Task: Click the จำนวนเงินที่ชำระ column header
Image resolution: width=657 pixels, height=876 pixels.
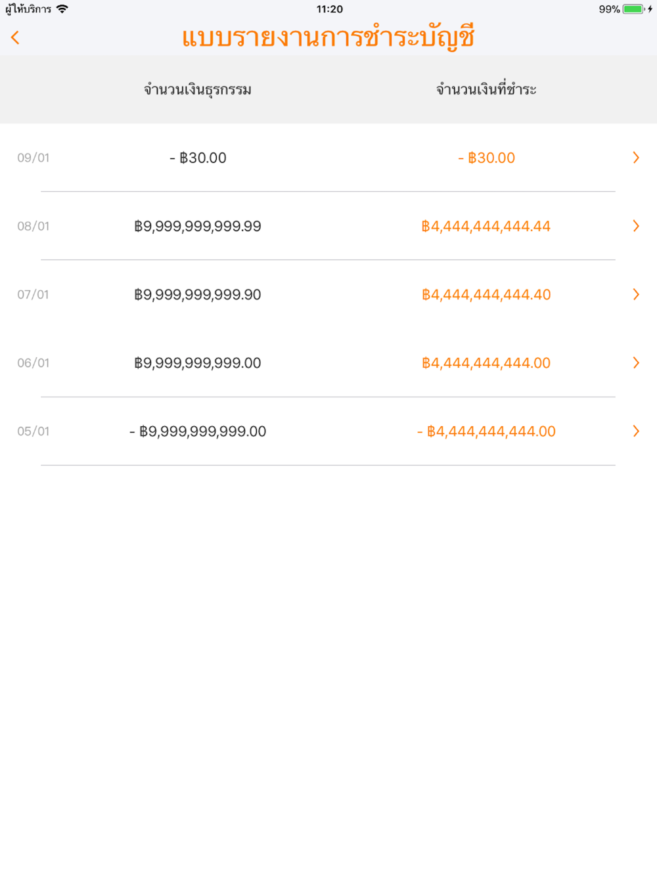Action: pos(486,89)
